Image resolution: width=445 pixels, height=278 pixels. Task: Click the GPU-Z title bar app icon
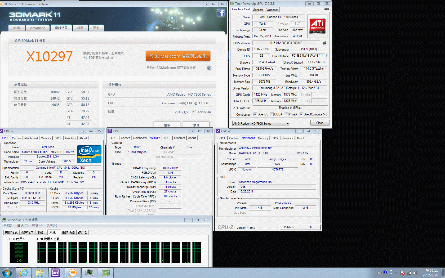(x=232, y=3)
